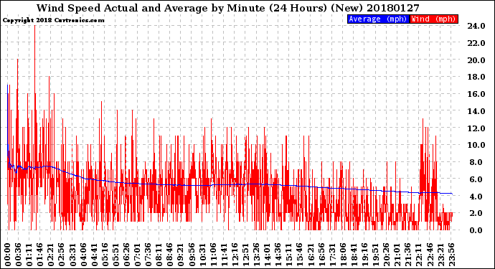Click the 03:31 time axis label
This screenshot has width=495, height=269.
(72, 255)
